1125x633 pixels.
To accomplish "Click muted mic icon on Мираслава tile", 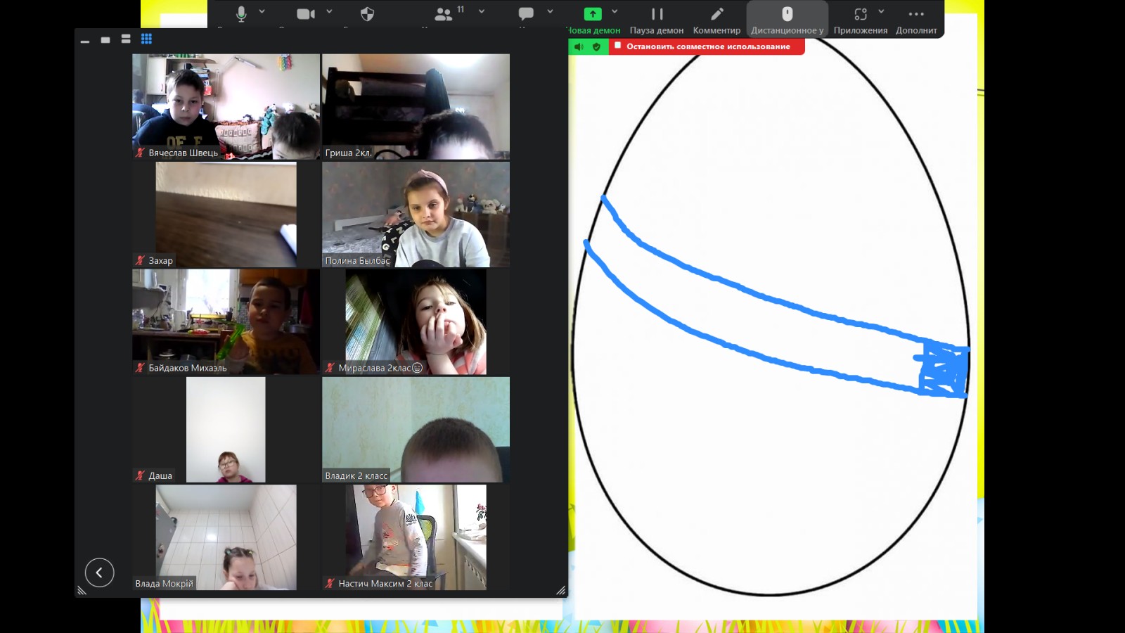I will click(330, 368).
